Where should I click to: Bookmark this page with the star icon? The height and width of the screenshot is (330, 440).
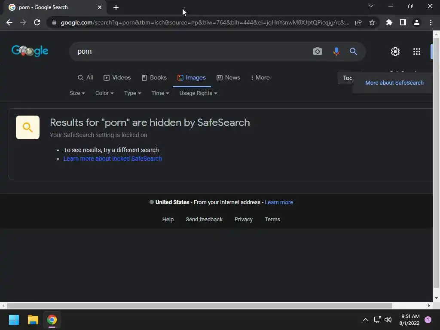pyautogui.click(x=372, y=22)
